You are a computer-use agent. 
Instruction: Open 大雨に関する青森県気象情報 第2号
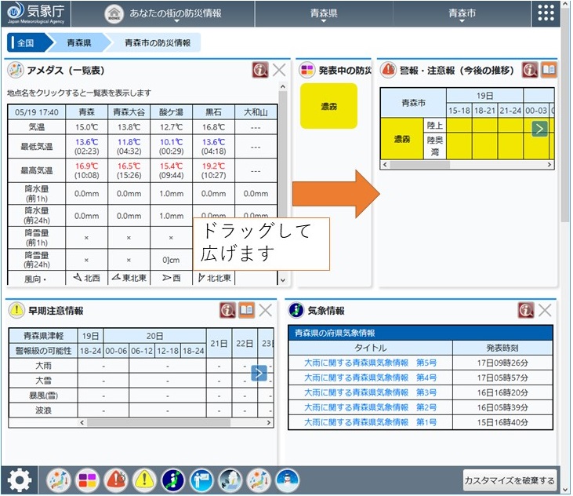click(371, 407)
